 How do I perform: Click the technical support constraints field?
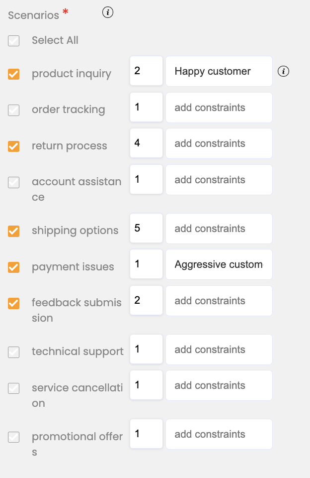coord(219,350)
